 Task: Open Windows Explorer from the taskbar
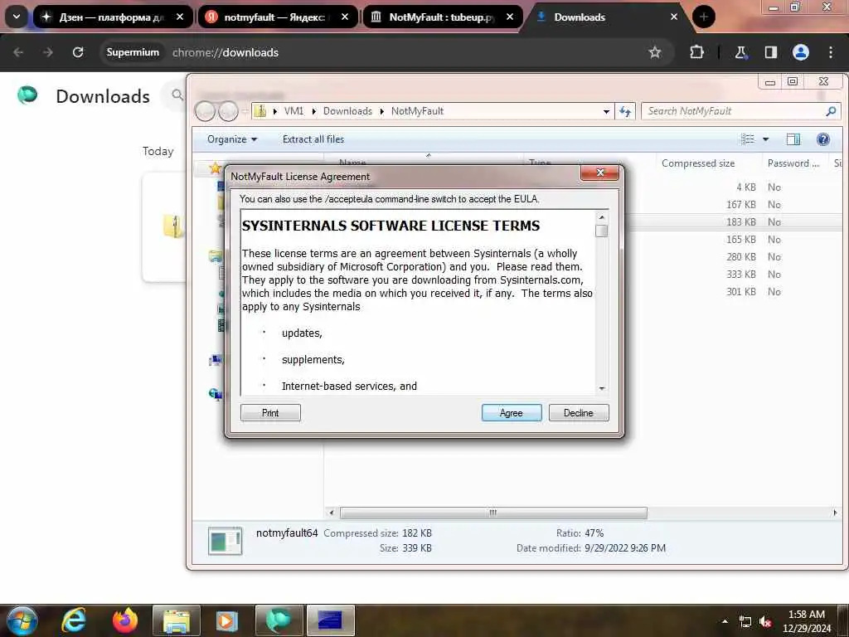pos(177,620)
